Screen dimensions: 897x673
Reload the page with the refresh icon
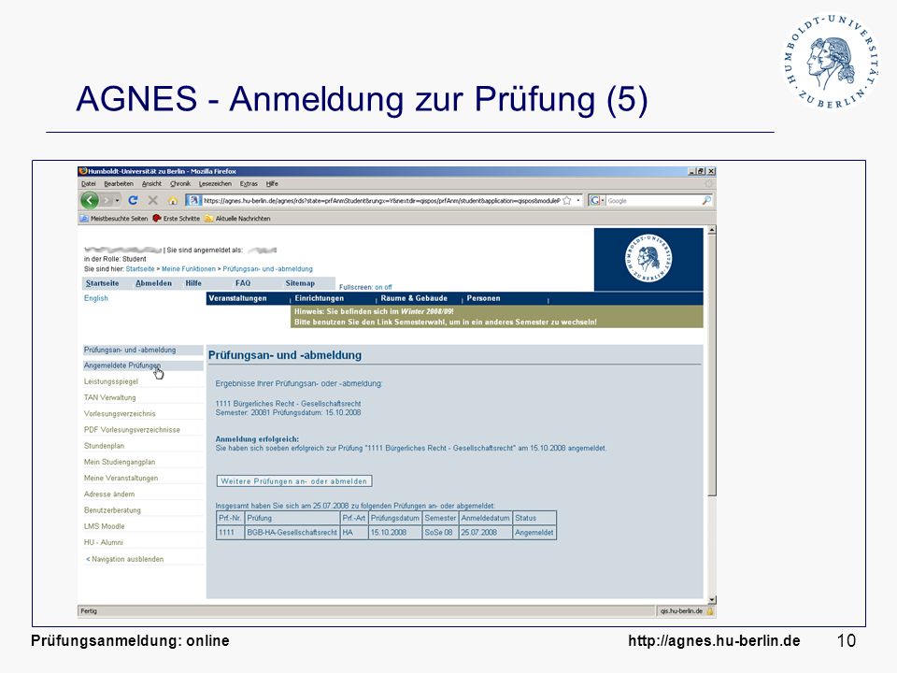[x=133, y=200]
